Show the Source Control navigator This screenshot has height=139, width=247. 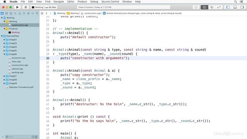click(7, 14)
